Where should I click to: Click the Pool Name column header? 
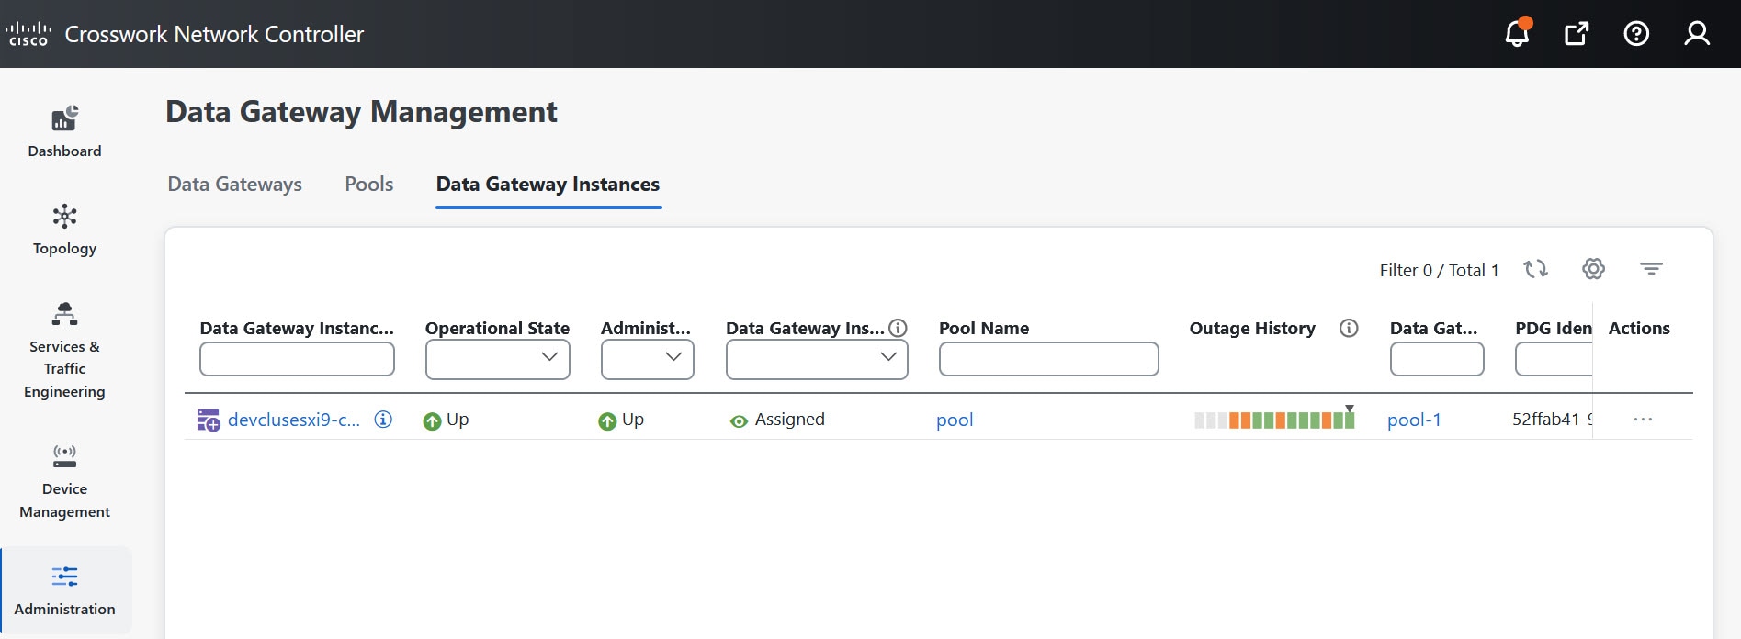pos(984,328)
